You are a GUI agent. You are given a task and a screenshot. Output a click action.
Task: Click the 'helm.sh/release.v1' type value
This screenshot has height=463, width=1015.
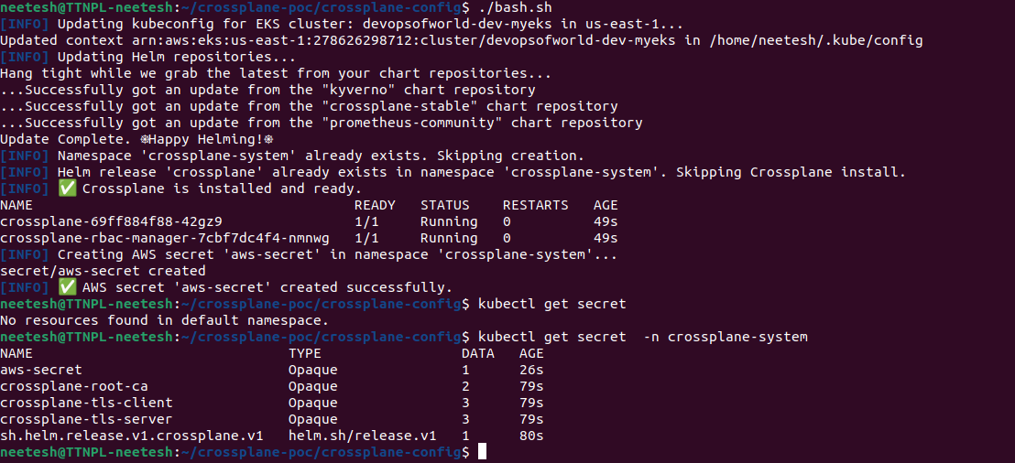pos(363,436)
